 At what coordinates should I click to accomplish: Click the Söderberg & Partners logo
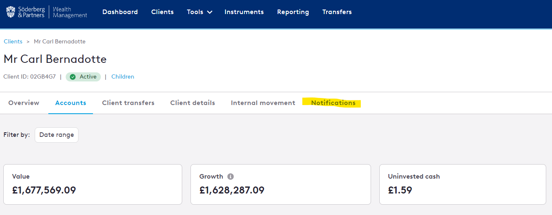tap(46, 12)
